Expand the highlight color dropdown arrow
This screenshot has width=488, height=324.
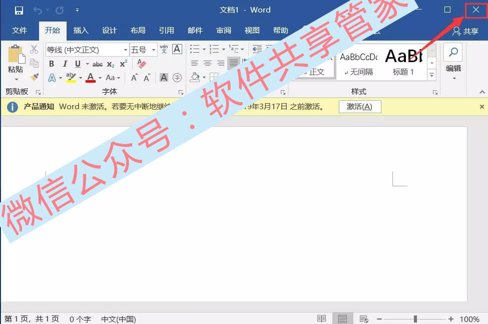(x=81, y=78)
